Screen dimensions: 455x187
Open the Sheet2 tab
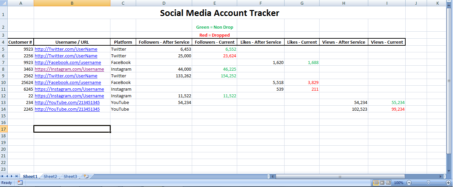click(50, 177)
